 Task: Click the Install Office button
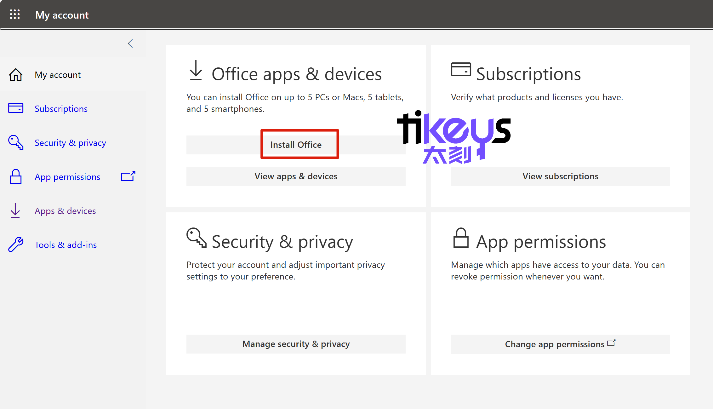296,145
